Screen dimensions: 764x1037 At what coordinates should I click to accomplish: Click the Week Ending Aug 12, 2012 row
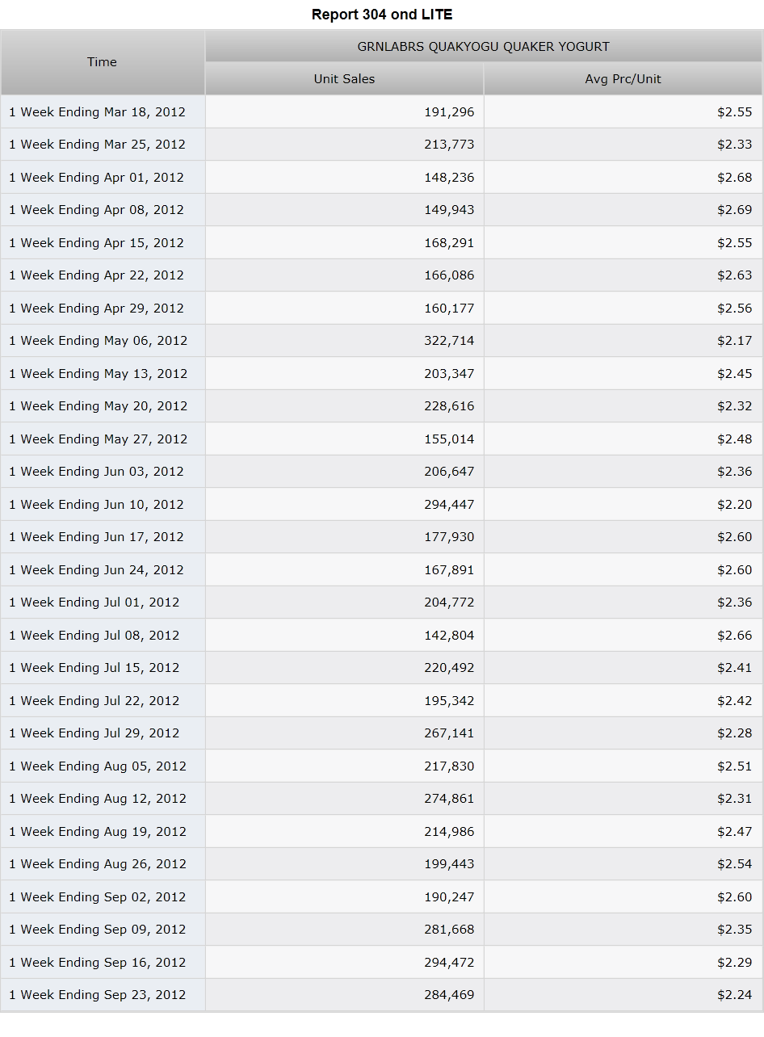pyautogui.click(x=382, y=799)
